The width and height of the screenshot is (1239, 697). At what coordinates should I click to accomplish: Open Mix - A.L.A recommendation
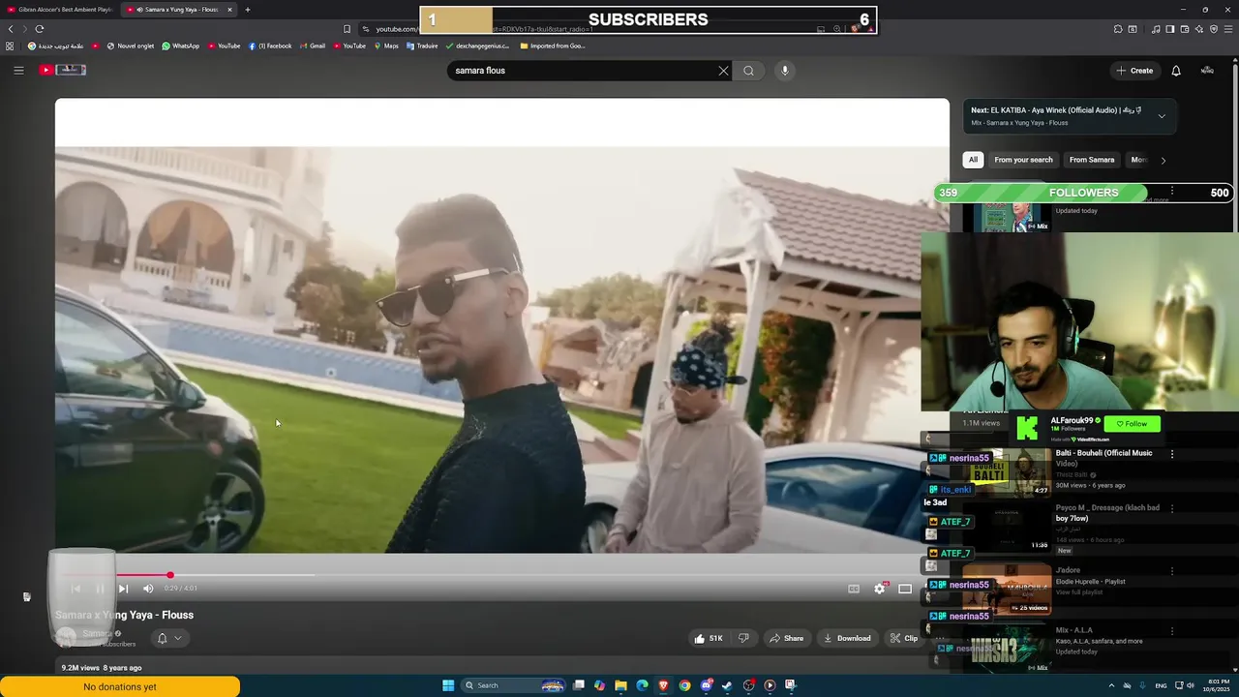pos(1073,630)
